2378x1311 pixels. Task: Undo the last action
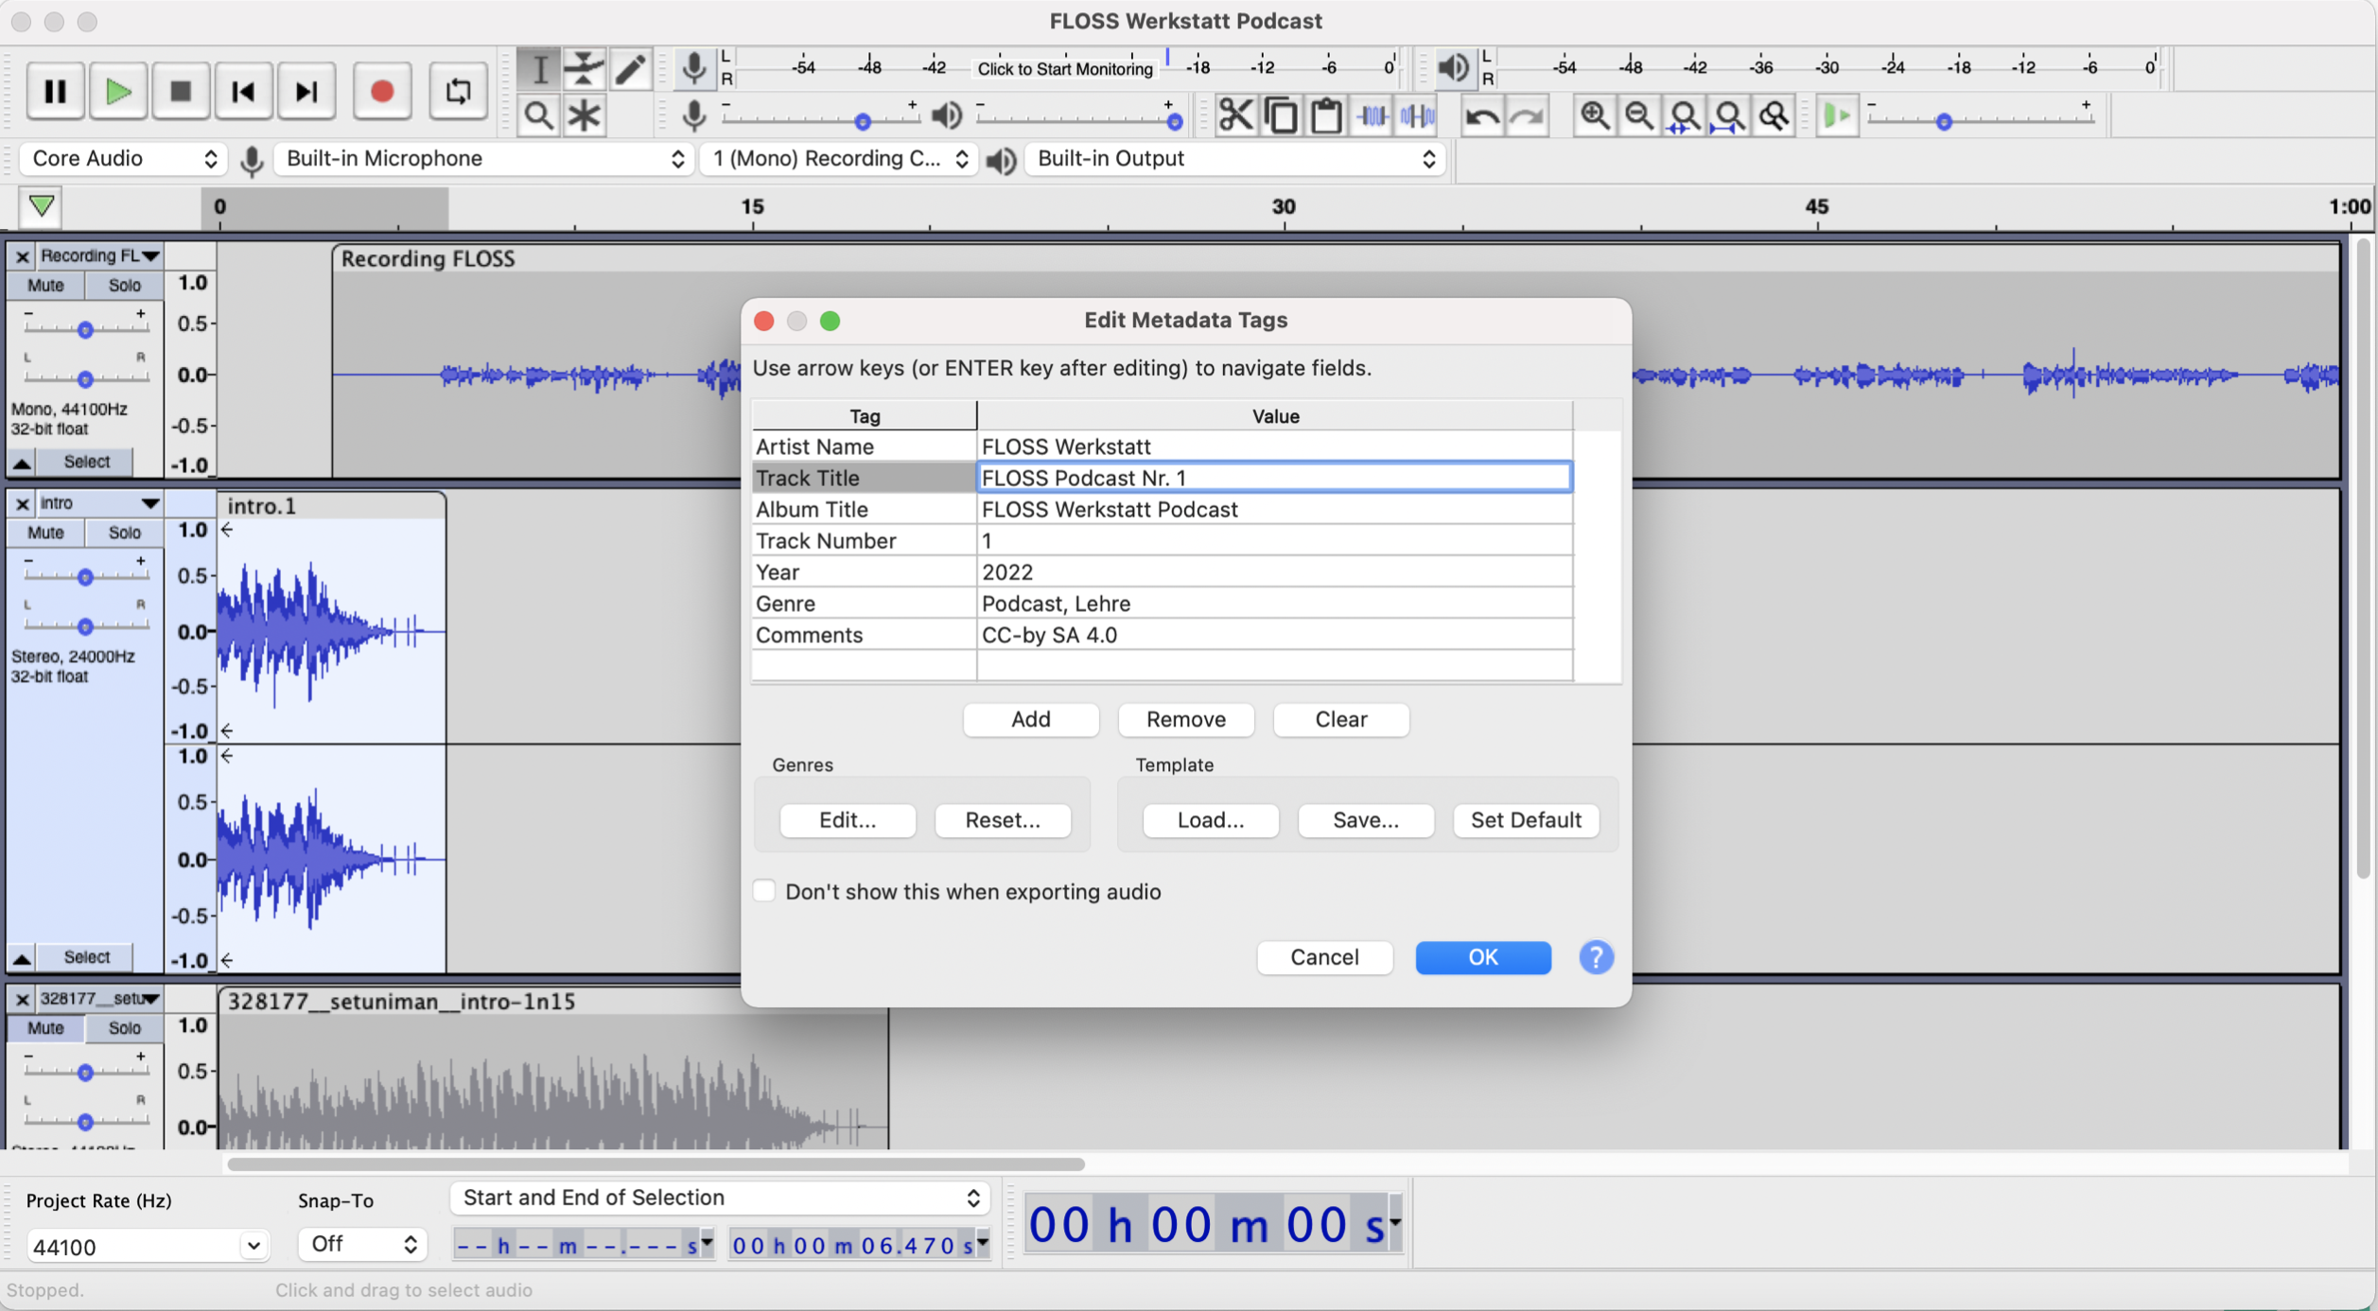point(1482,116)
